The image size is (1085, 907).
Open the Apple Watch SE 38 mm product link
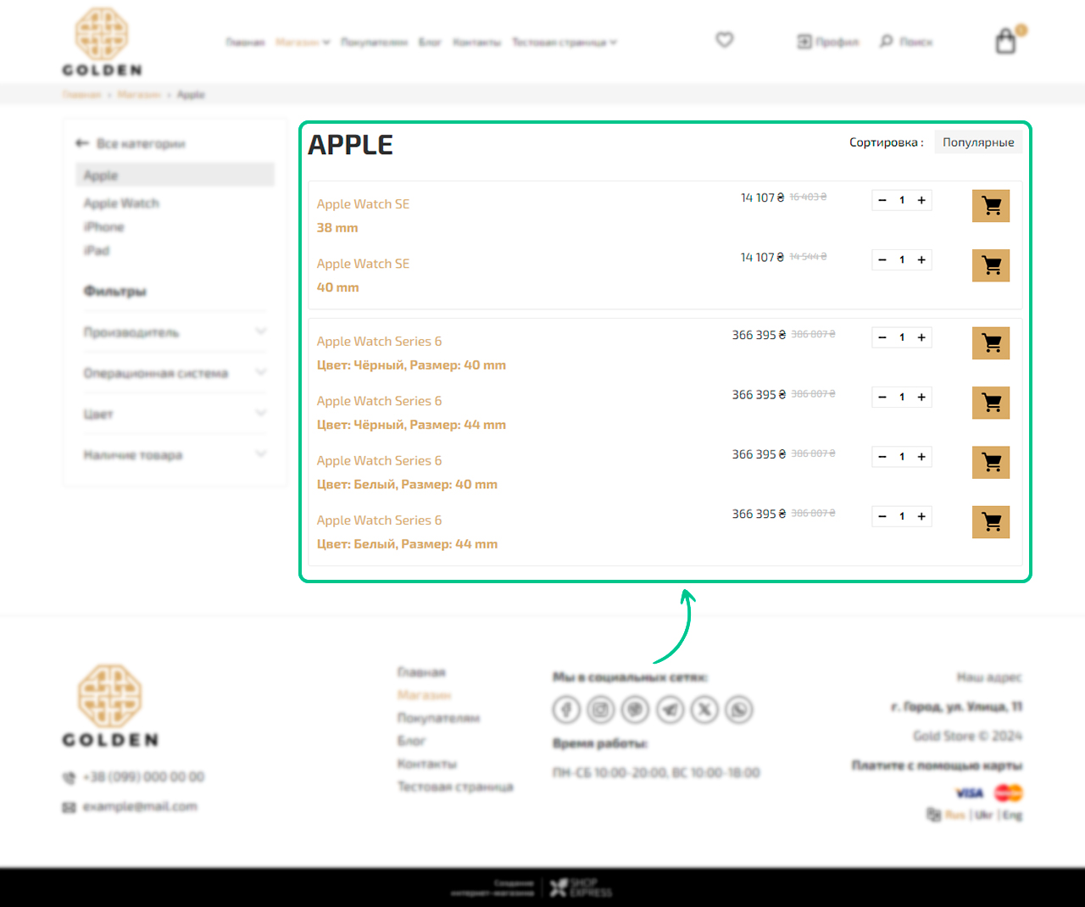(x=363, y=204)
